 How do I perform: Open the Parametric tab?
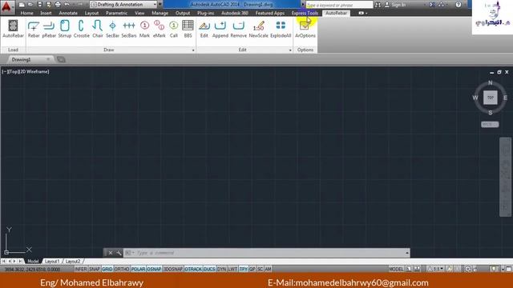116,13
